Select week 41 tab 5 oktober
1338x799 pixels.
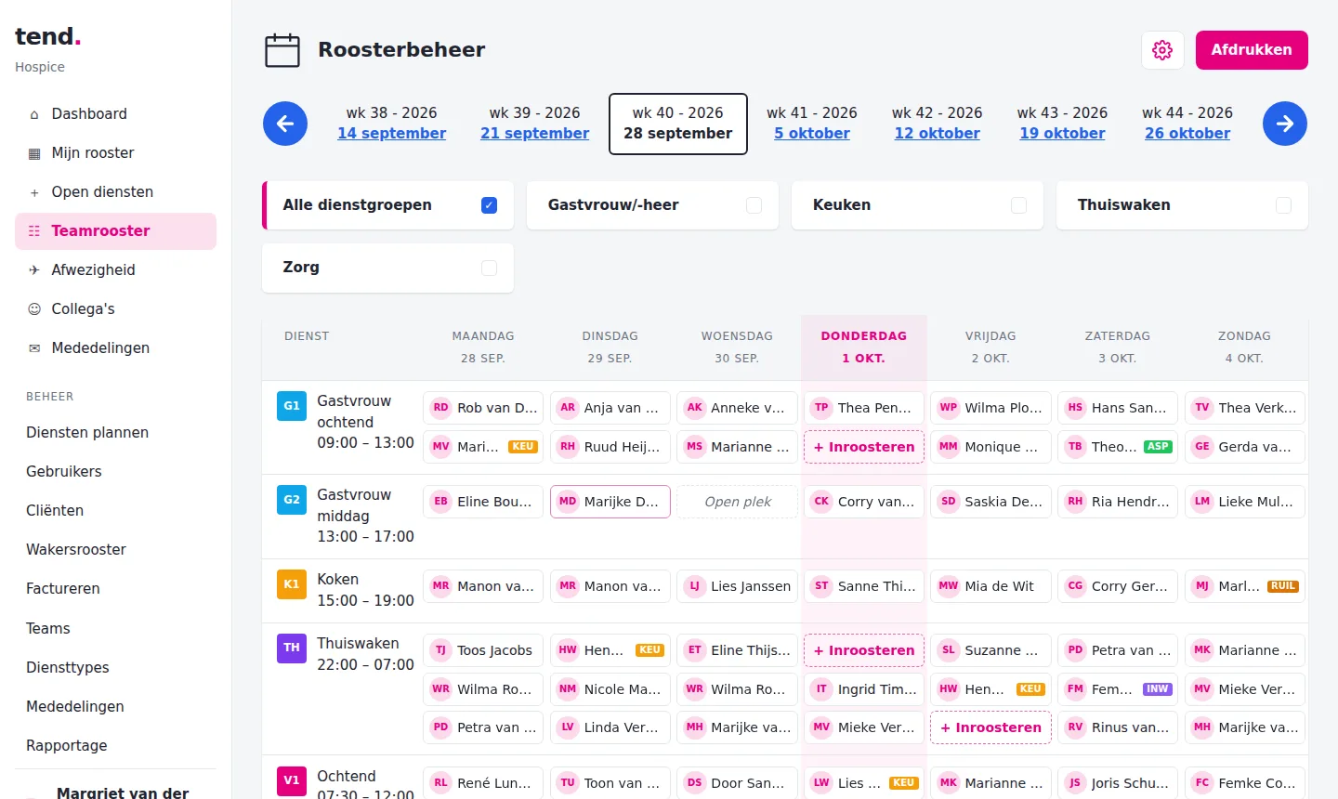pos(812,124)
